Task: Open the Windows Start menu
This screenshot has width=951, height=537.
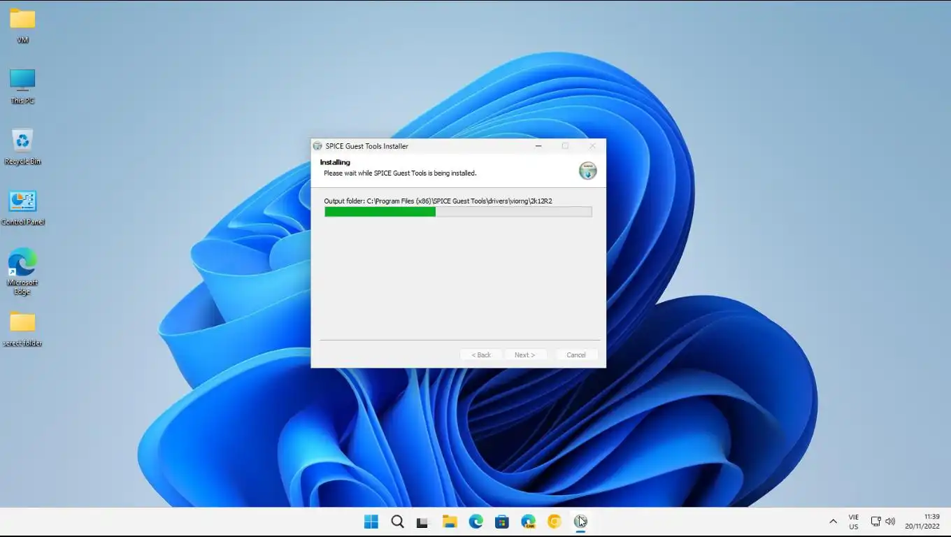Action: pos(371,522)
